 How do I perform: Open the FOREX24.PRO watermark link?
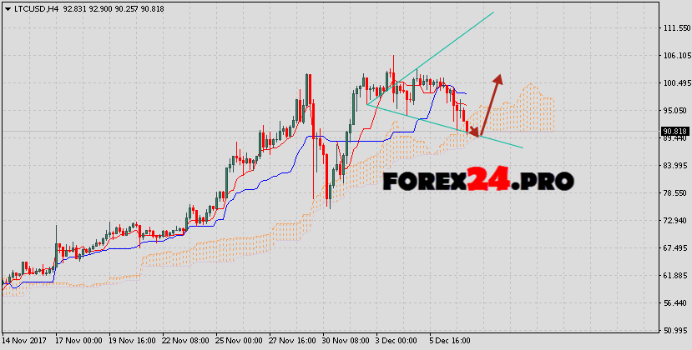477,179
